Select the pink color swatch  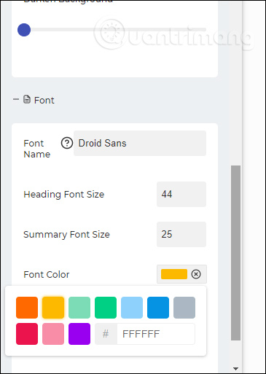(53, 334)
